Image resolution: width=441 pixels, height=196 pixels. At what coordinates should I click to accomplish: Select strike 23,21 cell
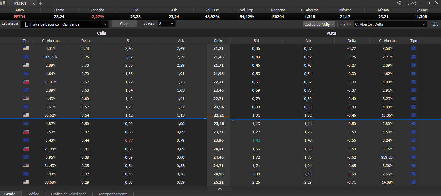[x=218, y=115]
